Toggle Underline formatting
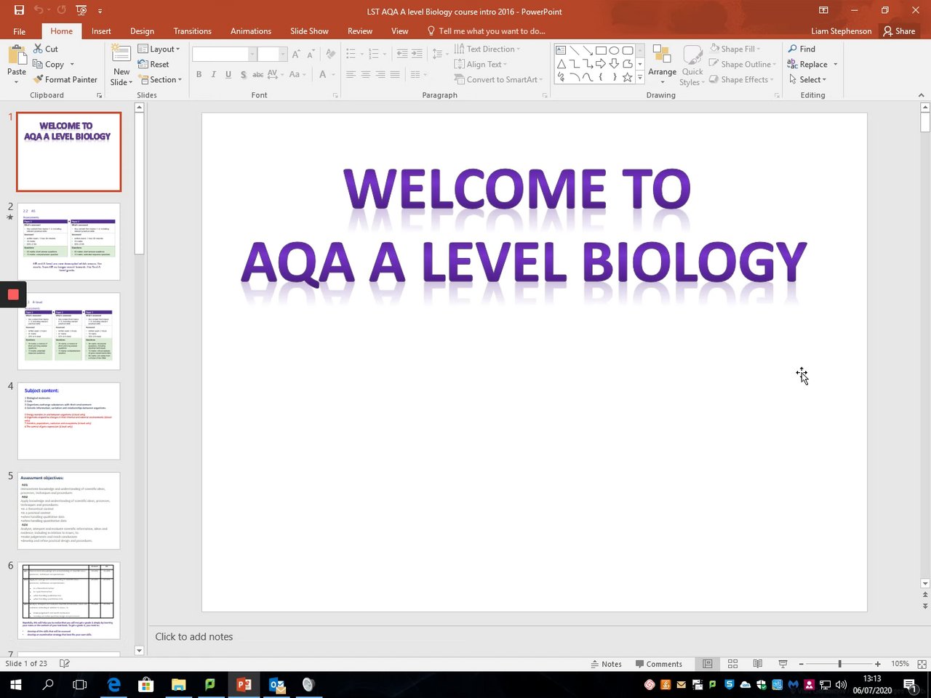The height and width of the screenshot is (698, 931). [x=228, y=74]
